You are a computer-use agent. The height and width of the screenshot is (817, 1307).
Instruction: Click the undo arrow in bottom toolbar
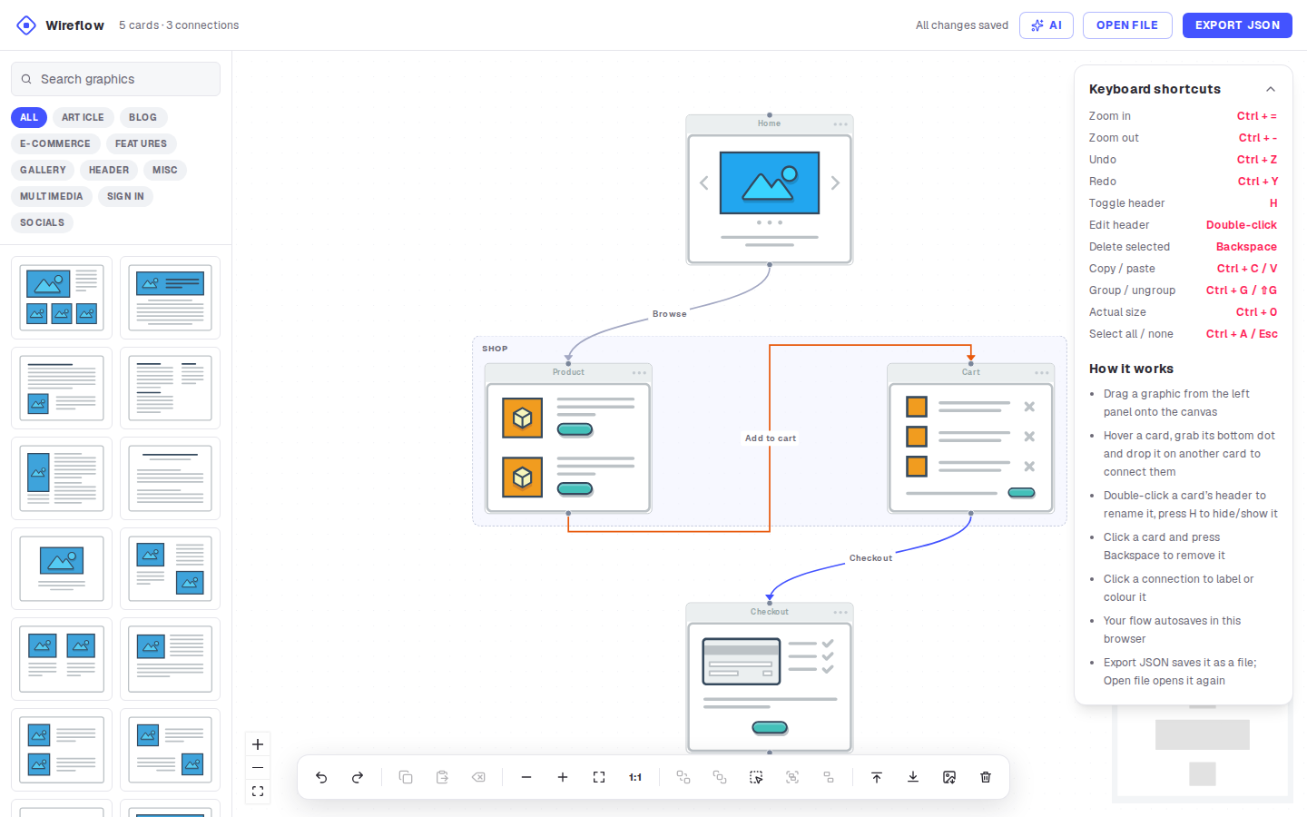pos(321,777)
